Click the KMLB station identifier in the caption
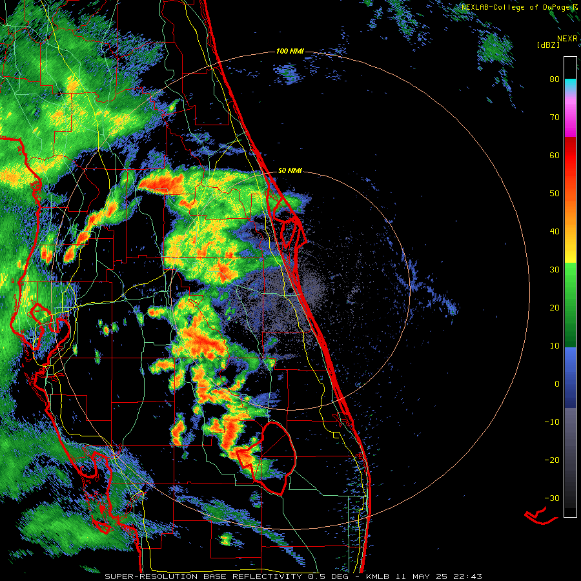Screen dimensions: 581x581 [378, 576]
